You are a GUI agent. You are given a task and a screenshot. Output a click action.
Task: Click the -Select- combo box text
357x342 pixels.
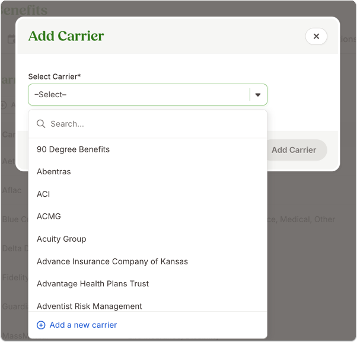click(x=50, y=95)
